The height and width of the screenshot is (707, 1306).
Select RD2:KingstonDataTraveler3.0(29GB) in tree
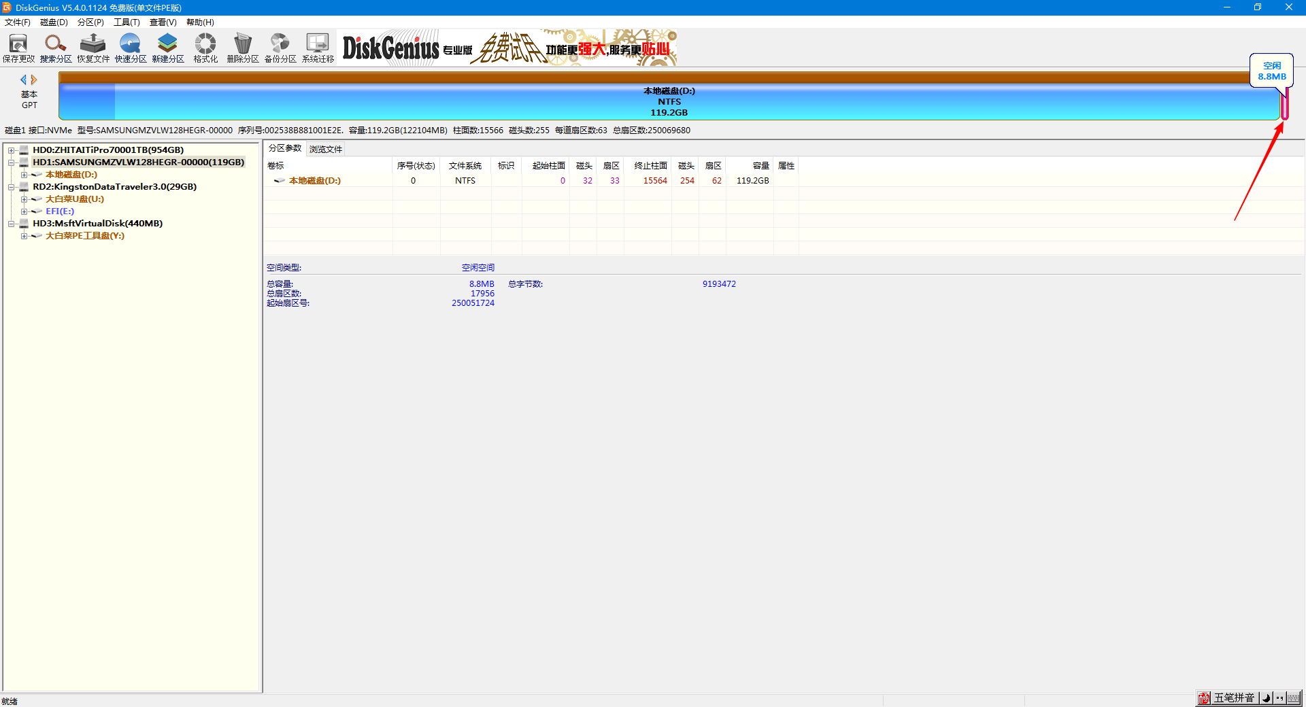114,187
